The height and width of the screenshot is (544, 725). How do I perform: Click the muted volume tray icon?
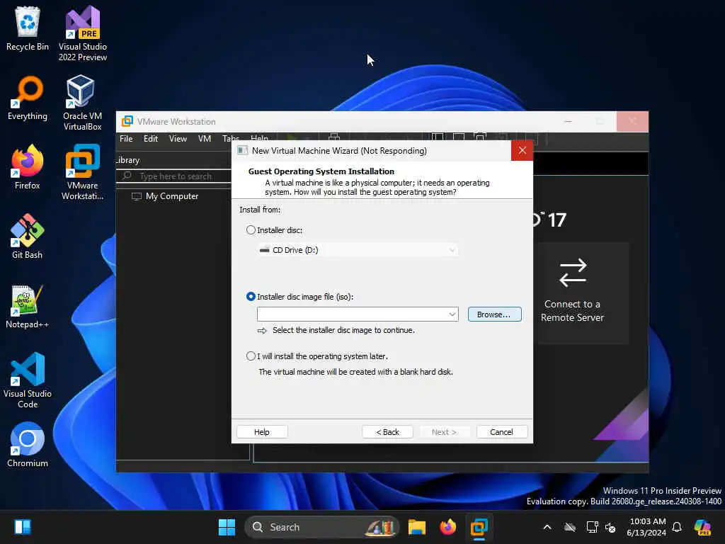611,528
